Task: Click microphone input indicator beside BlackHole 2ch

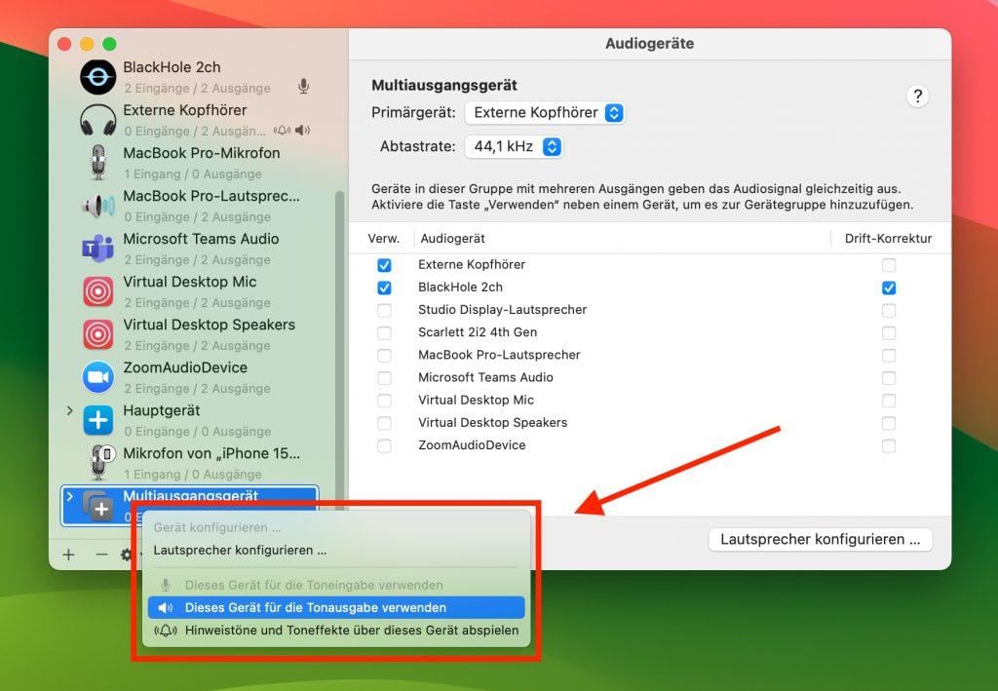Action: tap(304, 87)
